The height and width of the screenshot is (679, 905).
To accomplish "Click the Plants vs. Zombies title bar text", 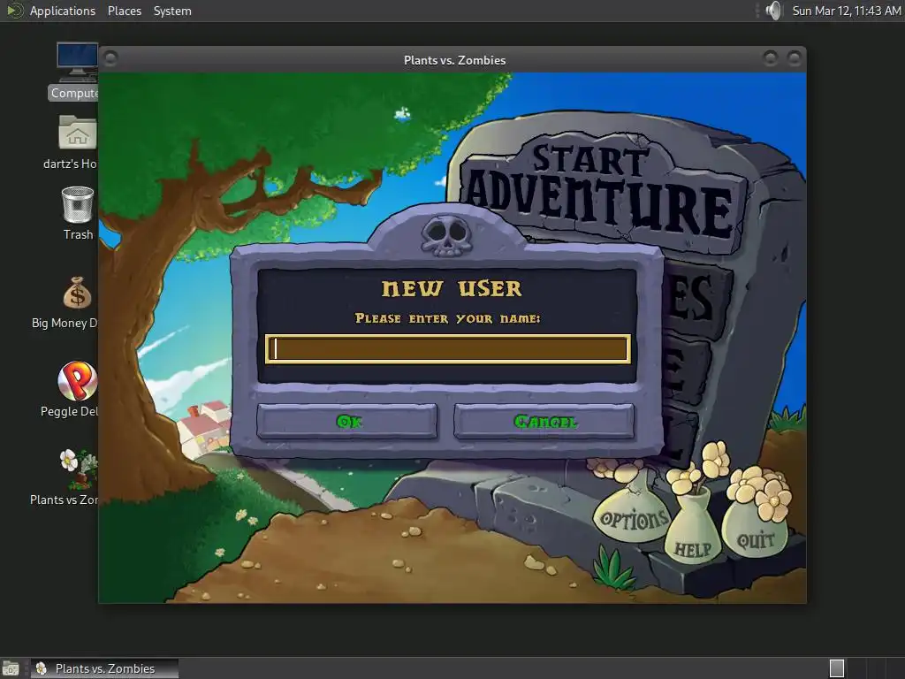I will tap(455, 60).
